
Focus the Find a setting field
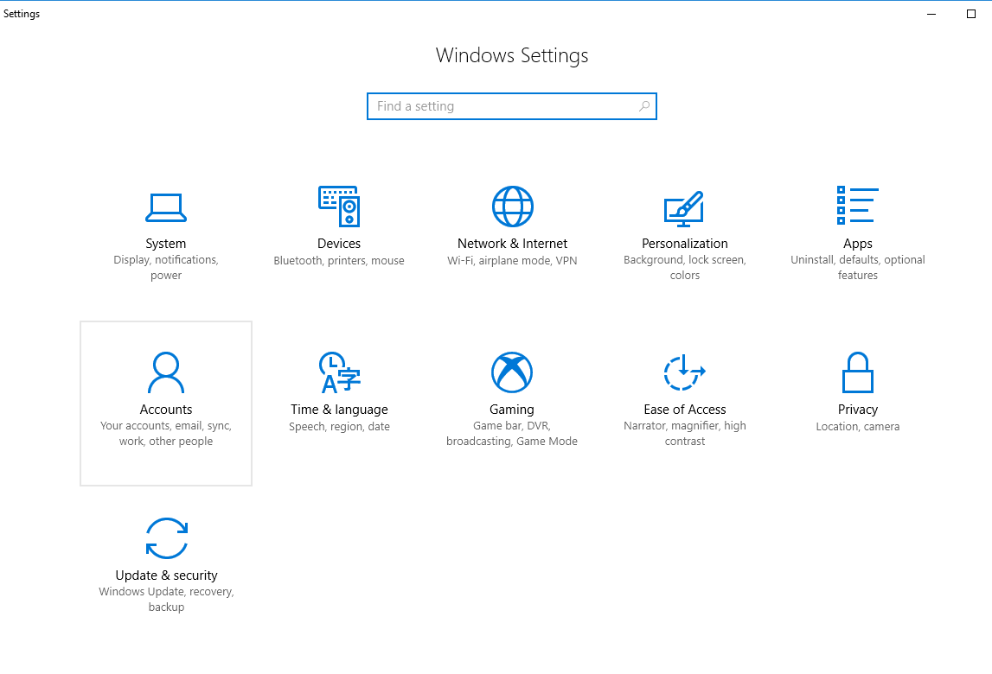point(512,106)
